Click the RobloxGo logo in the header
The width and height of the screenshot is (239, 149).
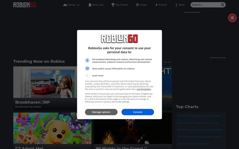(x=25, y=5)
